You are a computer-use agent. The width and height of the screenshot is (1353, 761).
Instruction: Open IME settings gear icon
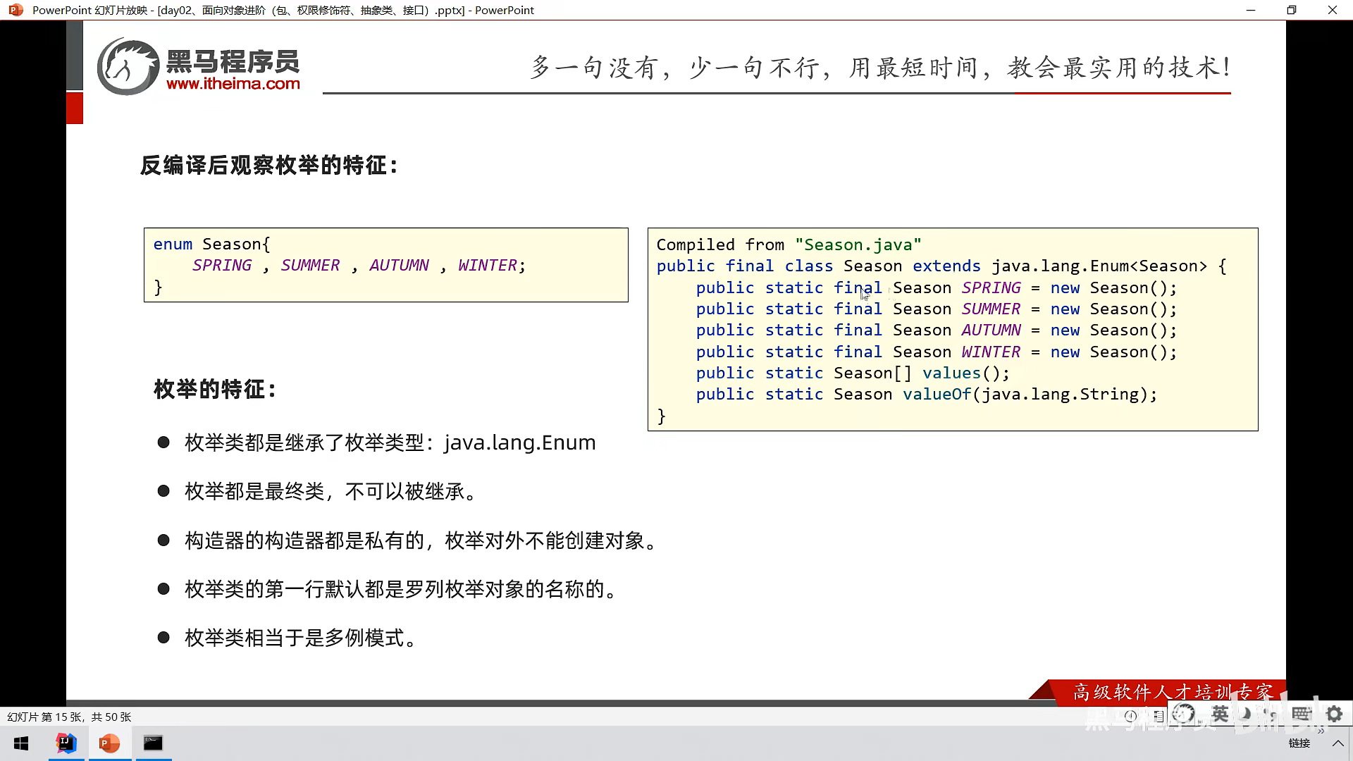(1334, 714)
